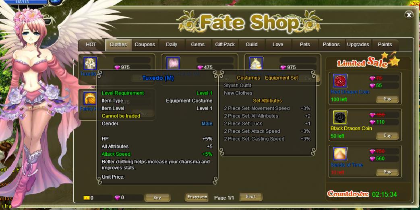
Task: Switch to the HOT tab
Action: 91,45
